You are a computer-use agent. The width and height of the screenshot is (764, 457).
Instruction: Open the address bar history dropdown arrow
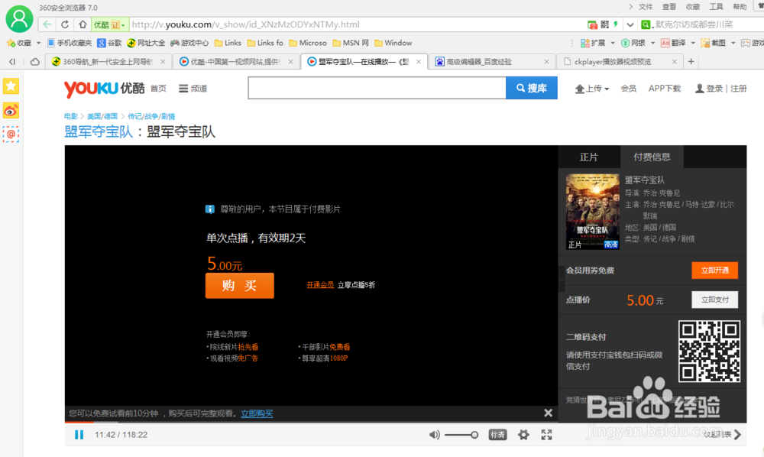pyautogui.click(x=630, y=24)
